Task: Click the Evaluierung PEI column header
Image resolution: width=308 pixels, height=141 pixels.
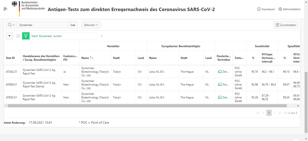Action: pyautogui.click(x=70, y=58)
